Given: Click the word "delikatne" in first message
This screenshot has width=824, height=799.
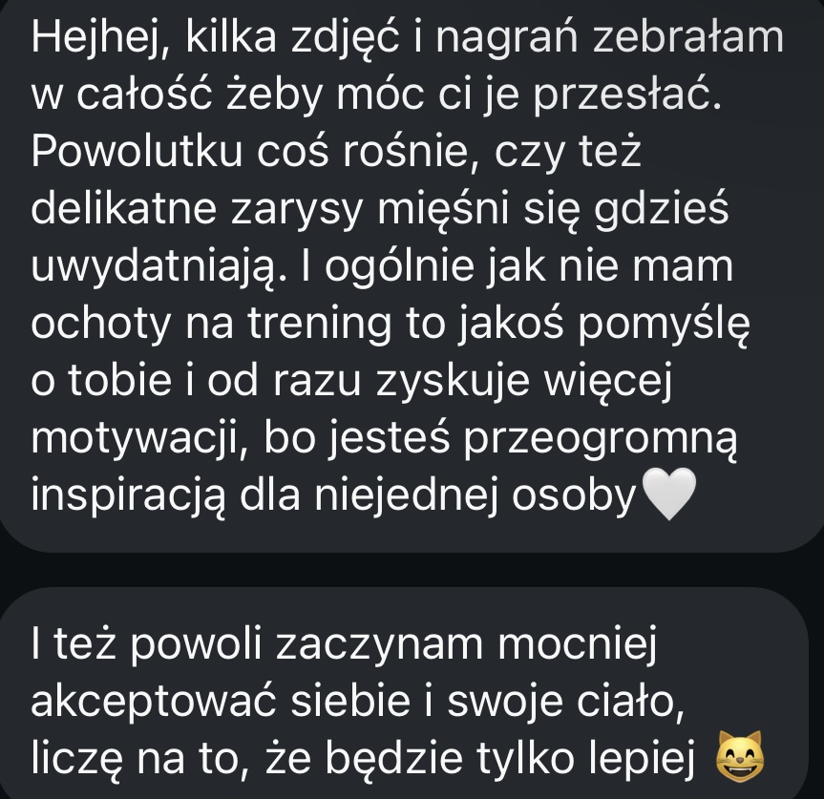Looking at the screenshot, I should click(124, 209).
